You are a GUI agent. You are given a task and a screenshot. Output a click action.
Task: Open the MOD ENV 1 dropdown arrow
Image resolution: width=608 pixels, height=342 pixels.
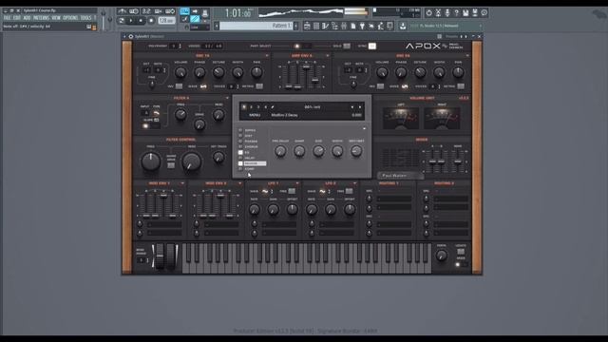click(182, 183)
